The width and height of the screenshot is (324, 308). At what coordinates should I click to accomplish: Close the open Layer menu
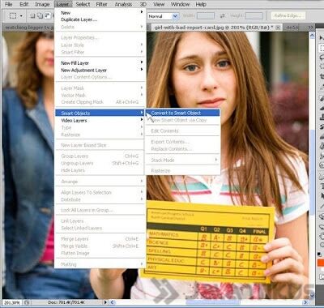pos(62,4)
